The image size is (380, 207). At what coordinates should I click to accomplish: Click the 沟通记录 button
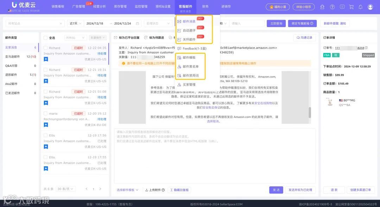pyautogui.click(x=304, y=38)
